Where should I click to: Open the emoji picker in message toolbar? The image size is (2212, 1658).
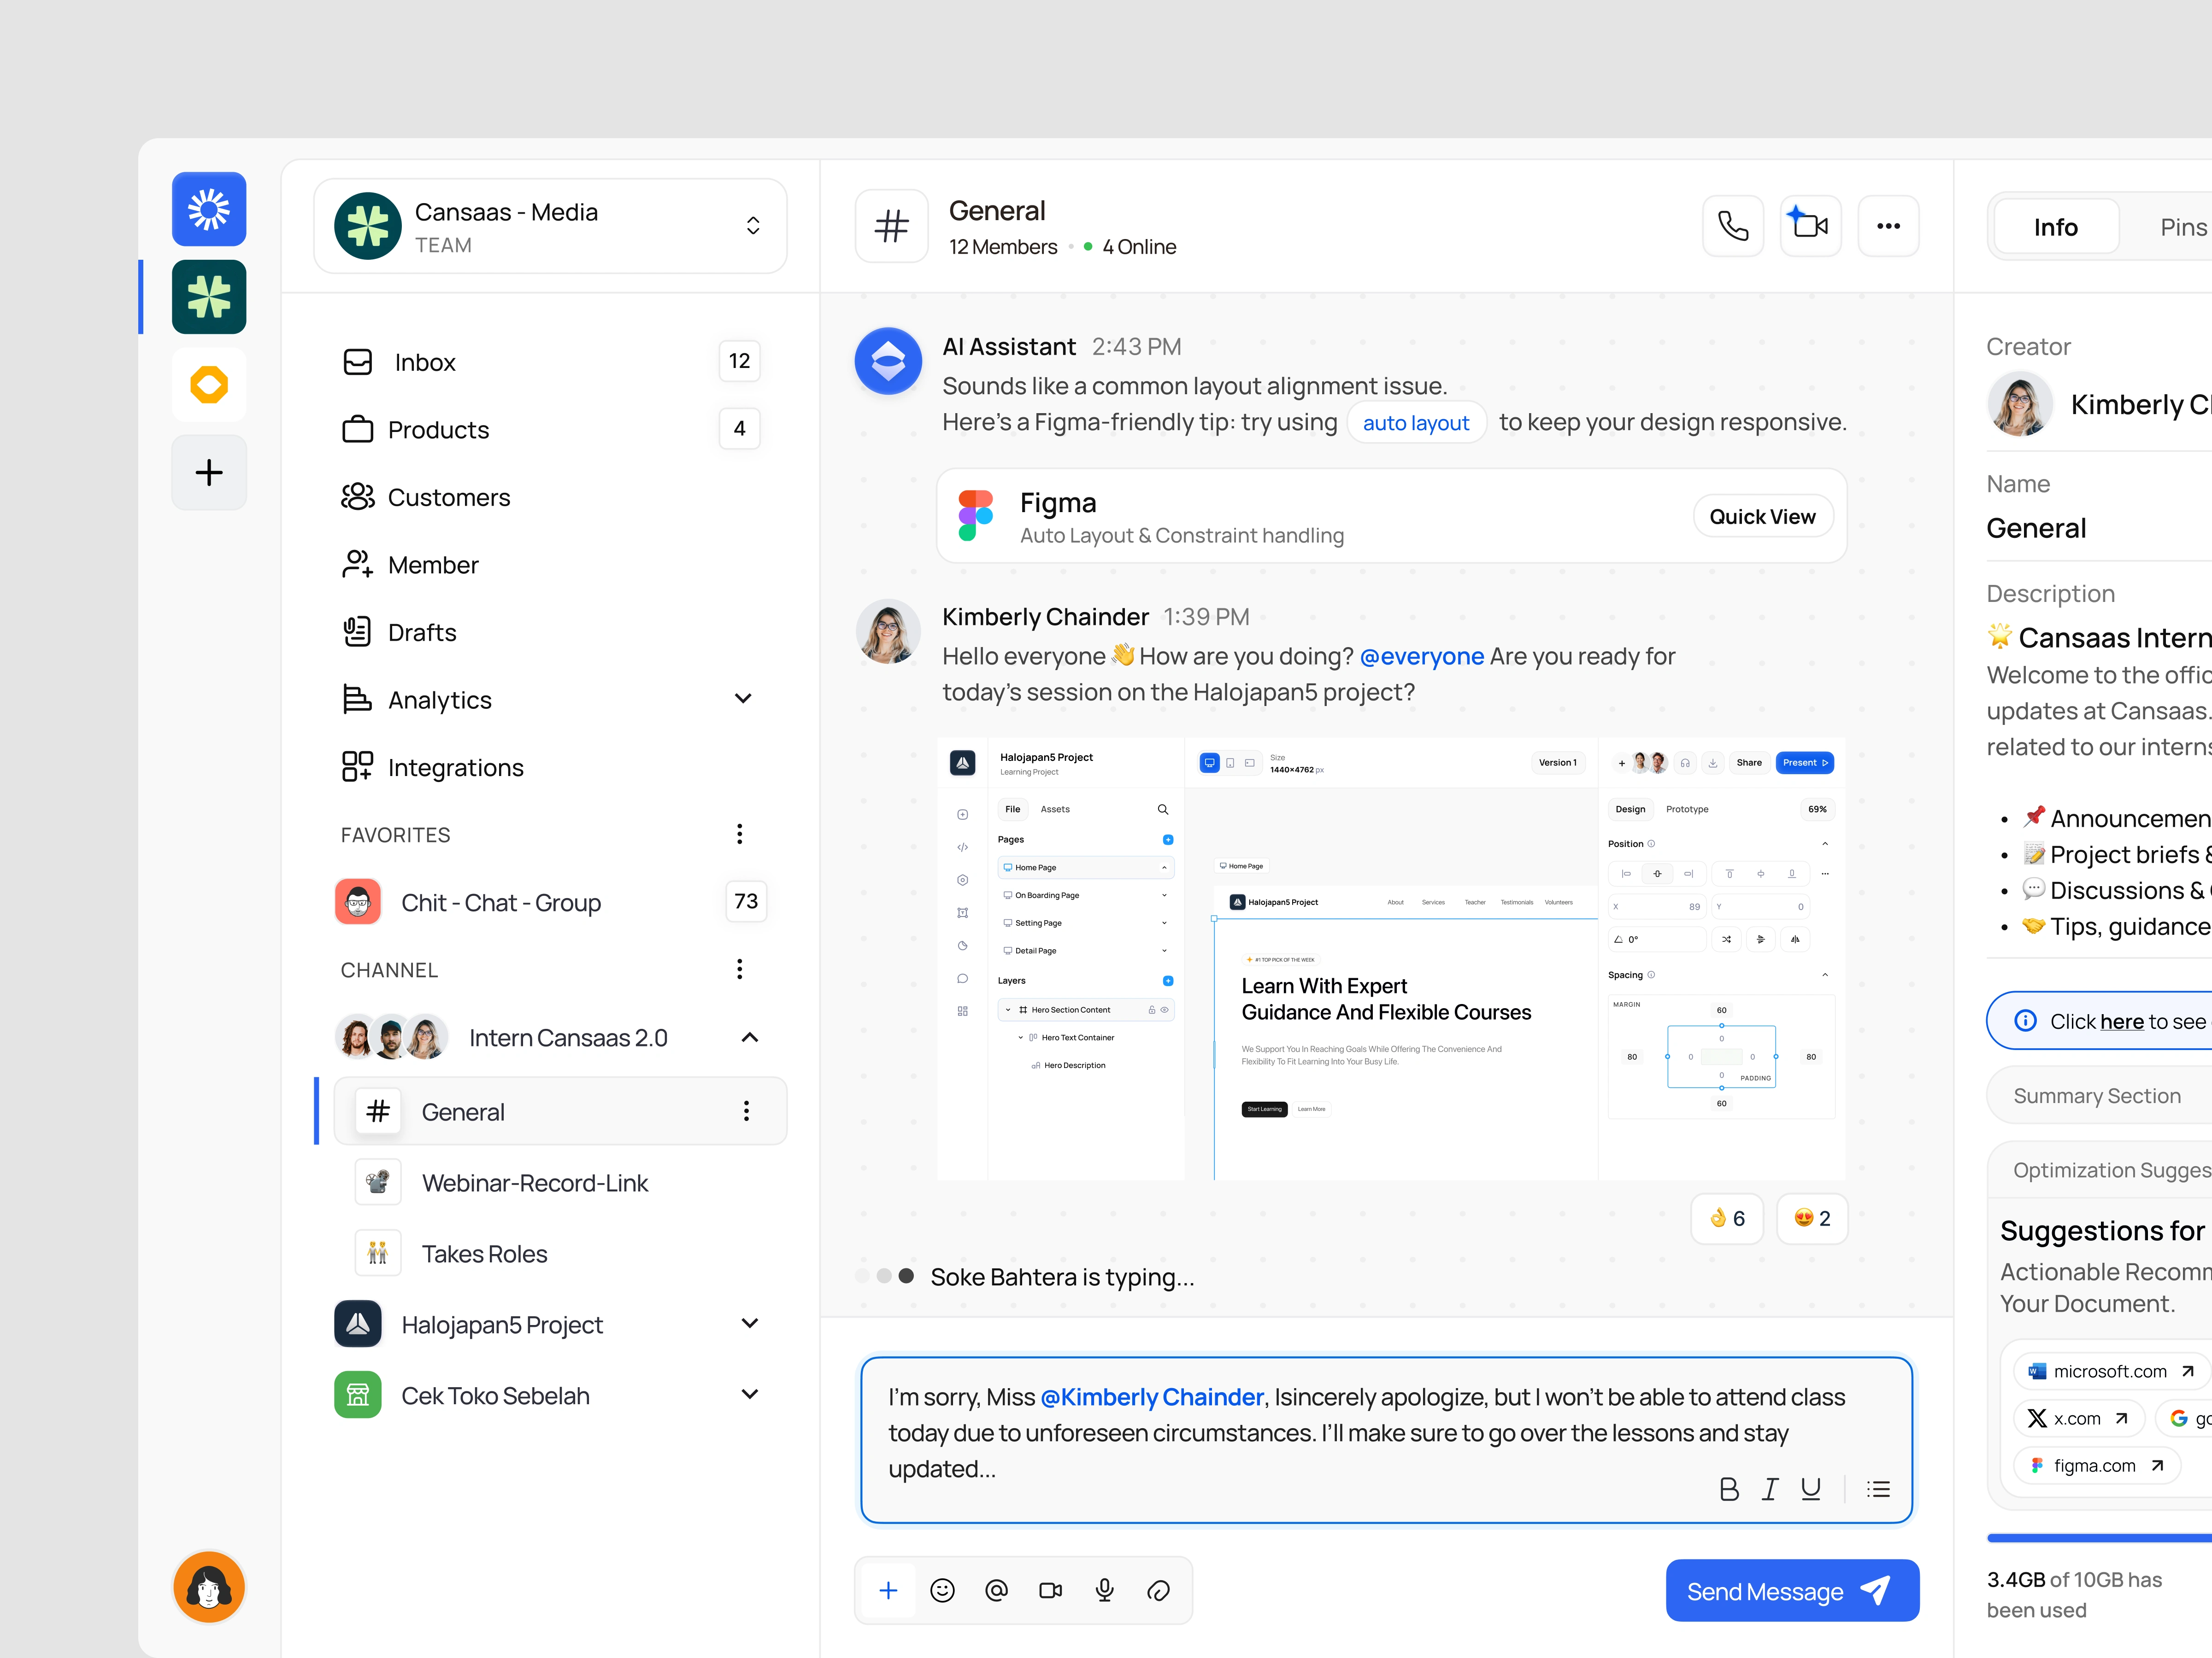942,1590
